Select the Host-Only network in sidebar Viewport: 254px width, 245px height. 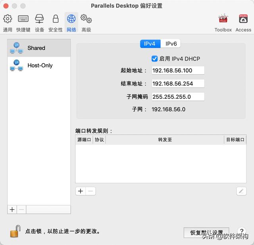pos(39,65)
